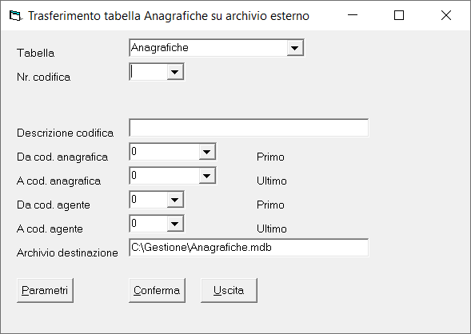
Task: Select the A cod. agente value box
Action: 149,224
